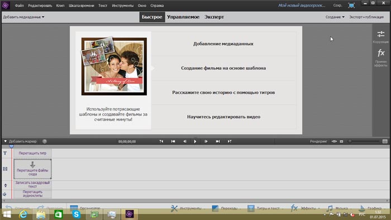Click the blue playhead marker on timeline
Viewport: 391px width, 220px height.
[x=11, y=146]
